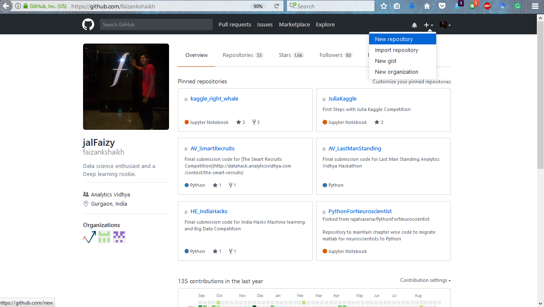Image resolution: width=544 pixels, height=307 pixels.
Task: Open the AV_LastManStanding repository
Action: coord(355,149)
